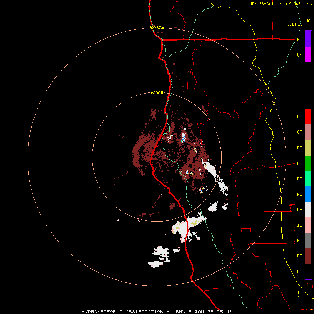Viewport: 314px width, 314px height.
Task: Click the "WS" legend label
Action: click(x=299, y=194)
